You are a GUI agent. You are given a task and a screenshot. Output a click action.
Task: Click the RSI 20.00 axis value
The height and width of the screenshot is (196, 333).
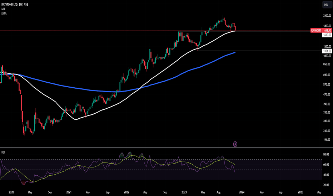click(326, 185)
